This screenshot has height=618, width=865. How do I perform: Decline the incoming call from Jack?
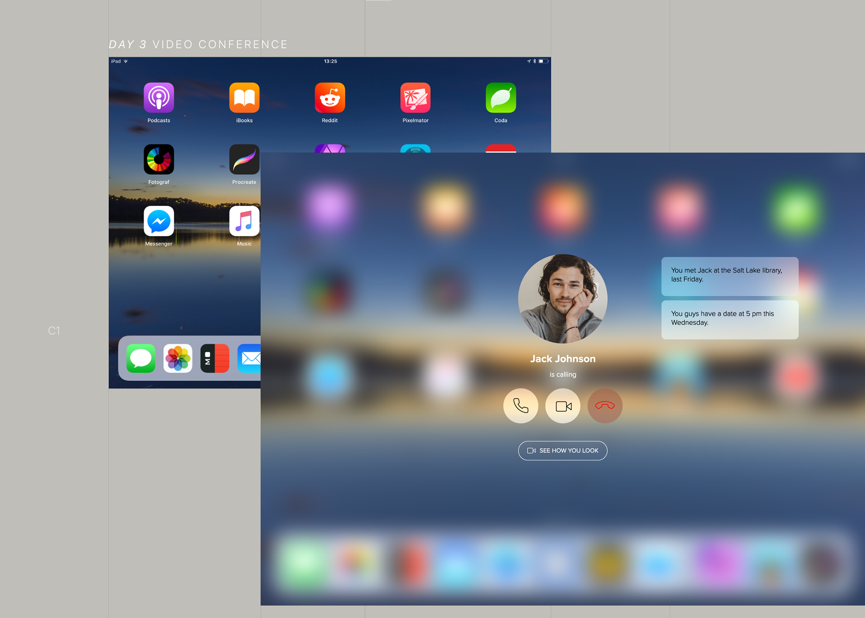point(605,406)
